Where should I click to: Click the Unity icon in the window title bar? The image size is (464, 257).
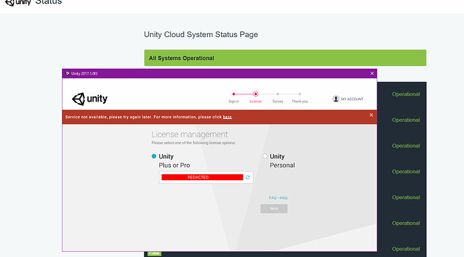(x=67, y=73)
